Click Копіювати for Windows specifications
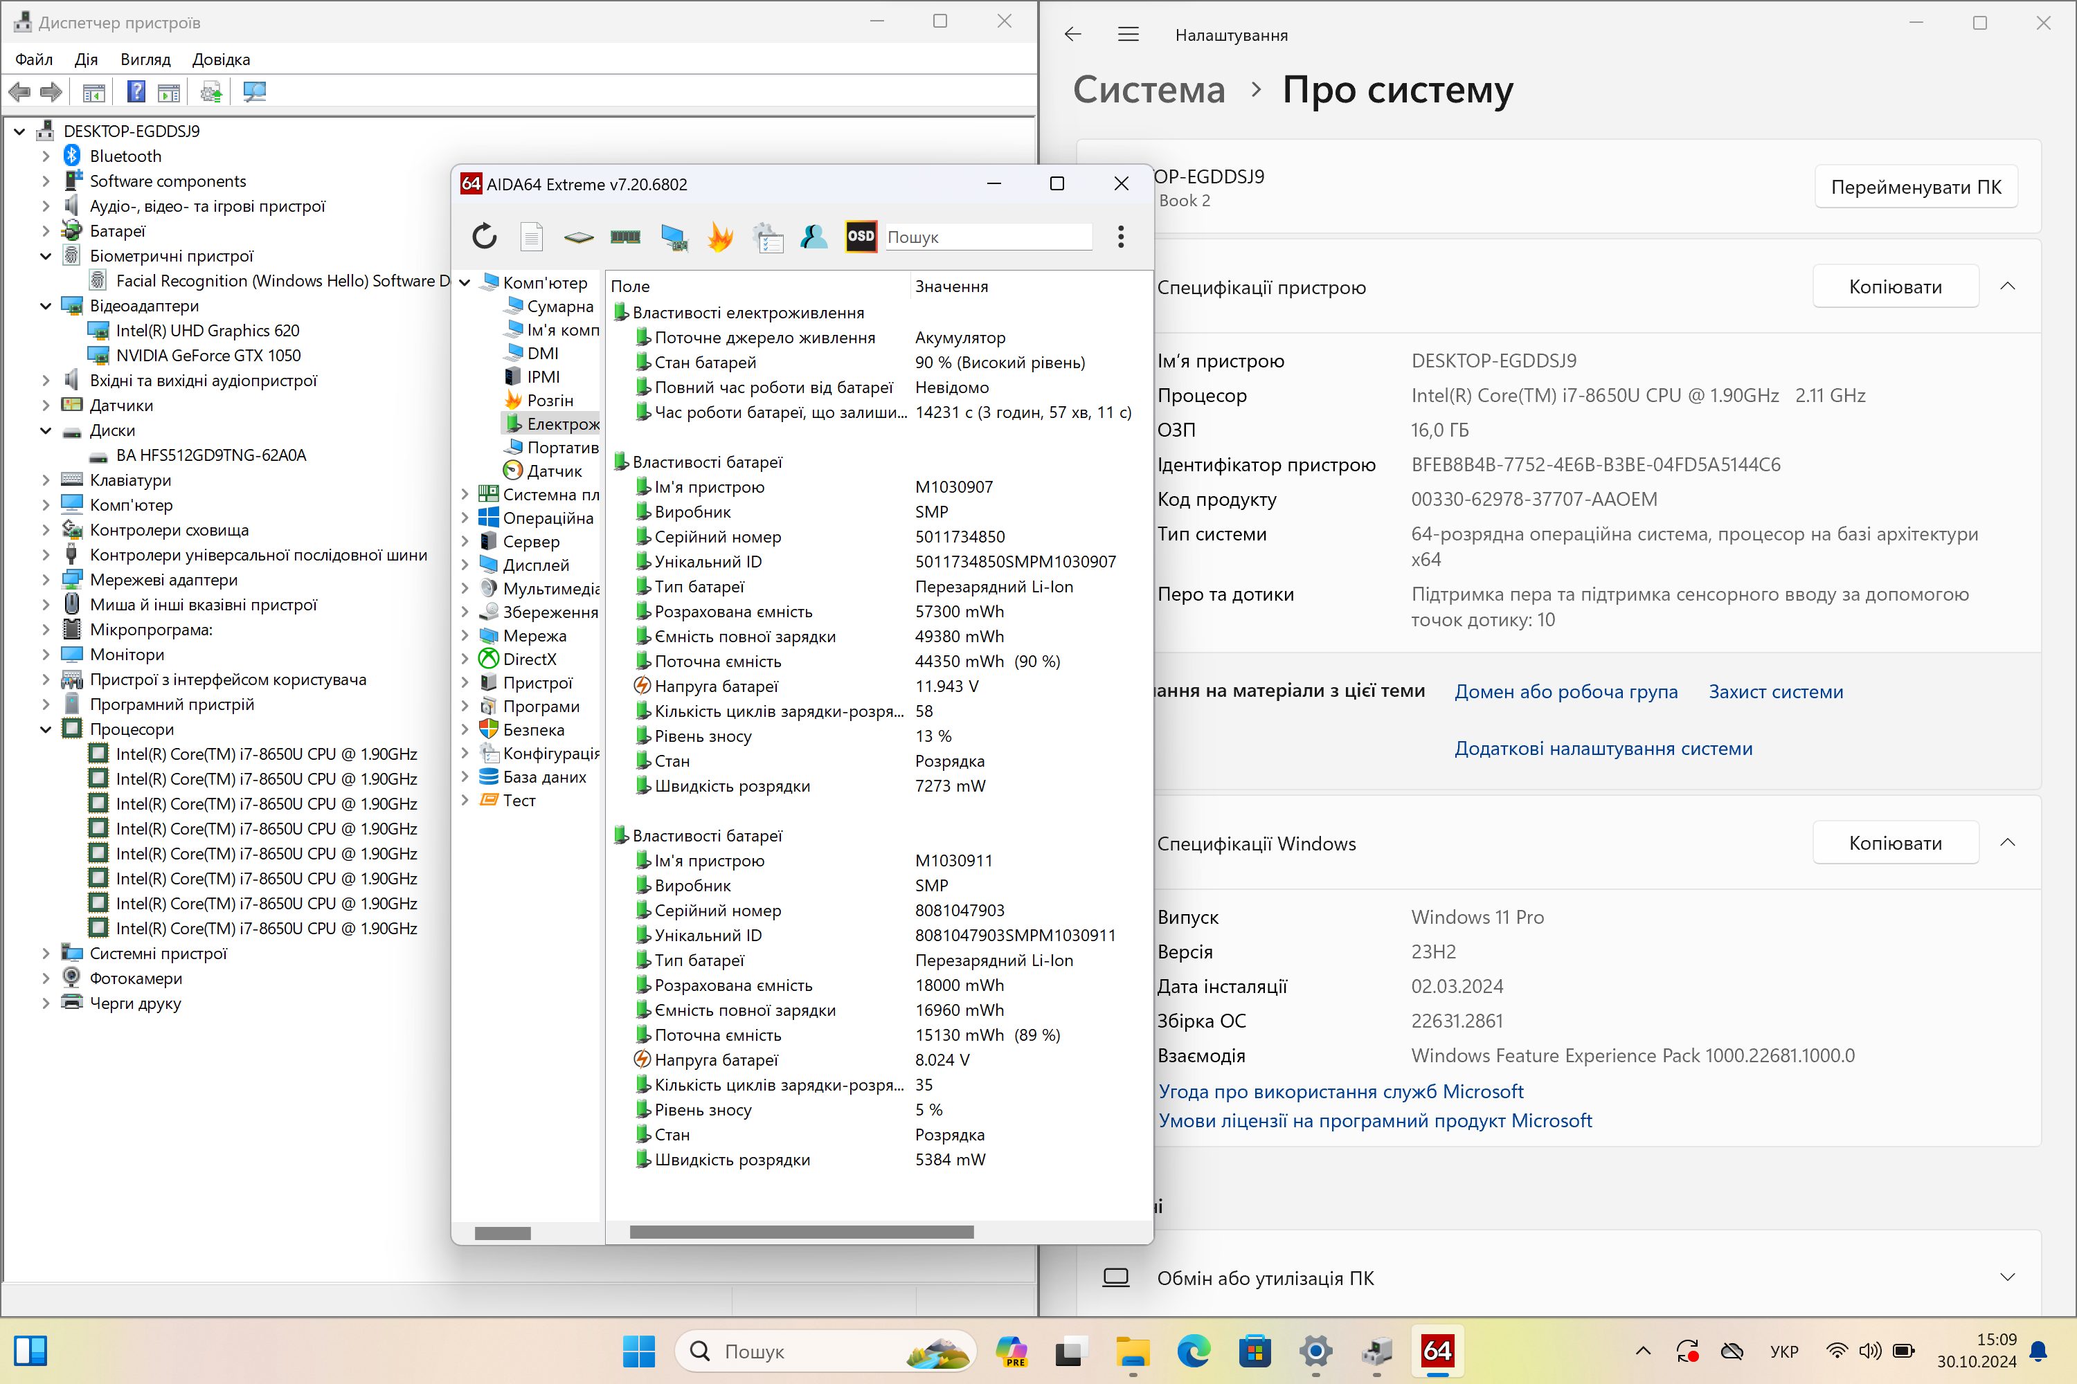 pos(1895,842)
